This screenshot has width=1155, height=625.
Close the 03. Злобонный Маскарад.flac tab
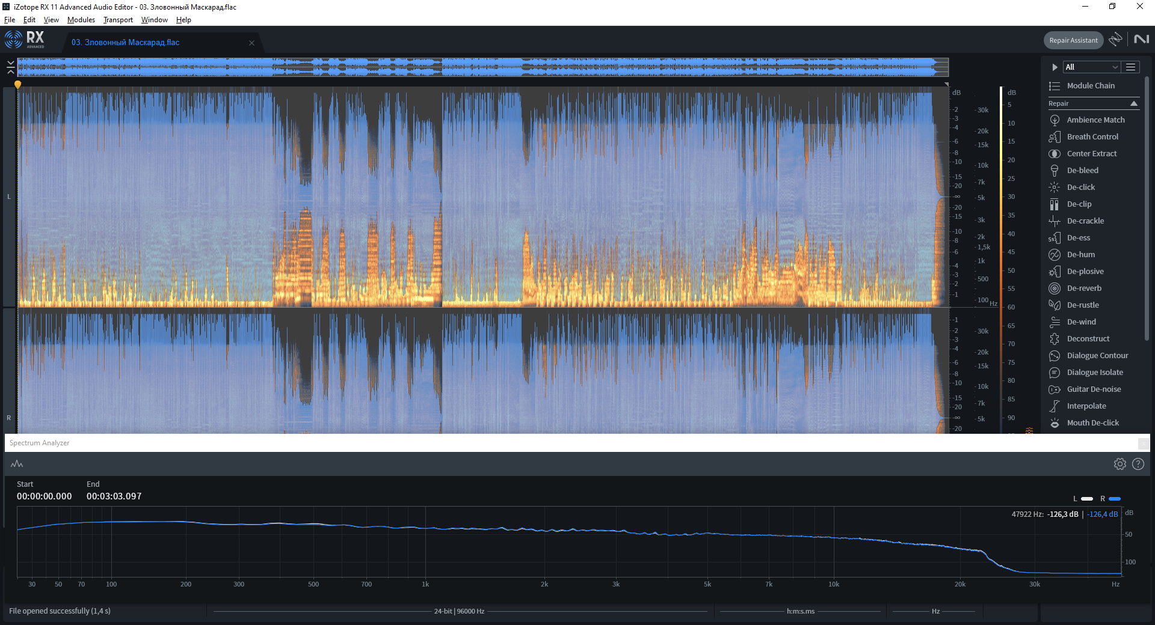tap(251, 43)
